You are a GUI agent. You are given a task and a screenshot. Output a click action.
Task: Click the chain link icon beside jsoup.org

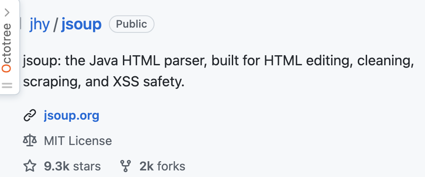pyautogui.click(x=29, y=116)
